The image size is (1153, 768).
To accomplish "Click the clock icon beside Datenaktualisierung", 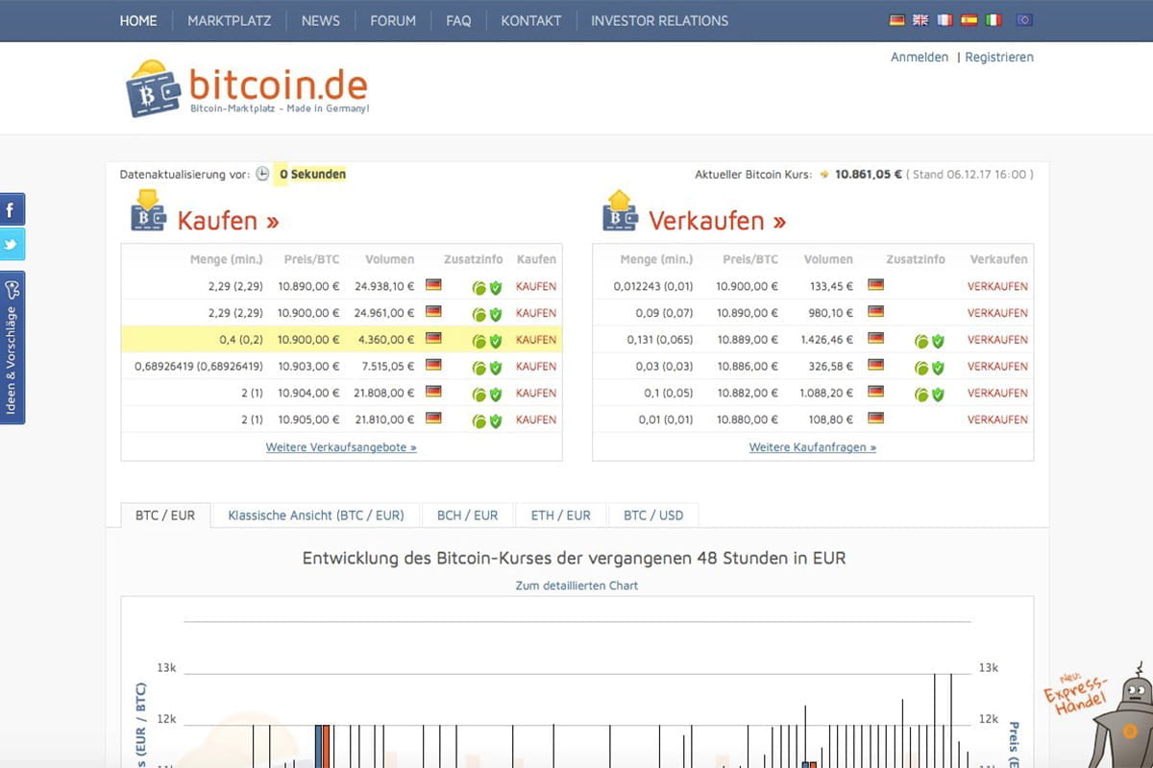I will (x=262, y=174).
